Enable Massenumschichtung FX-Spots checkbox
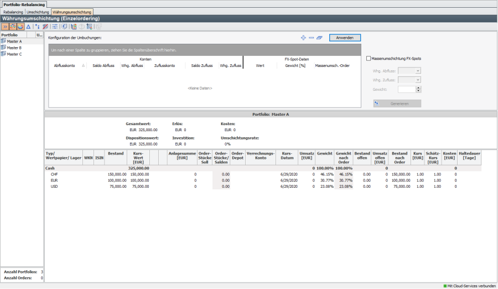The width and height of the screenshot is (498, 289). (x=369, y=58)
